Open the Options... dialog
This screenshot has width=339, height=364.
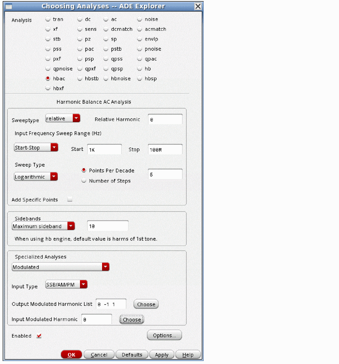[164, 335]
